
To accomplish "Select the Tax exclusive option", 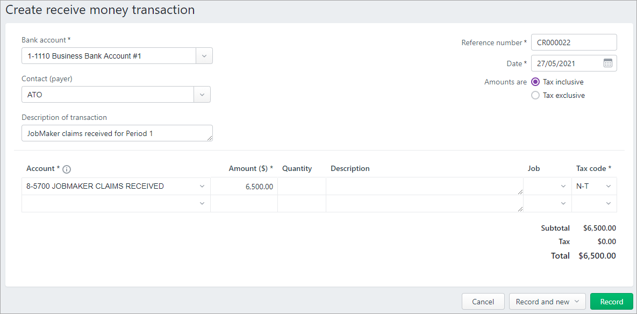I will coord(535,96).
